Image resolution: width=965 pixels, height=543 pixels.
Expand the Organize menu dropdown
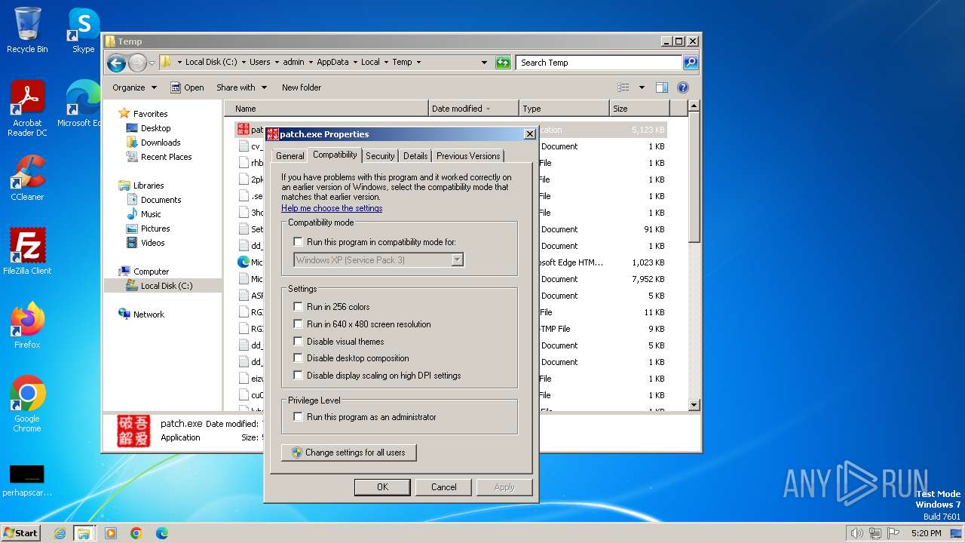pos(154,87)
